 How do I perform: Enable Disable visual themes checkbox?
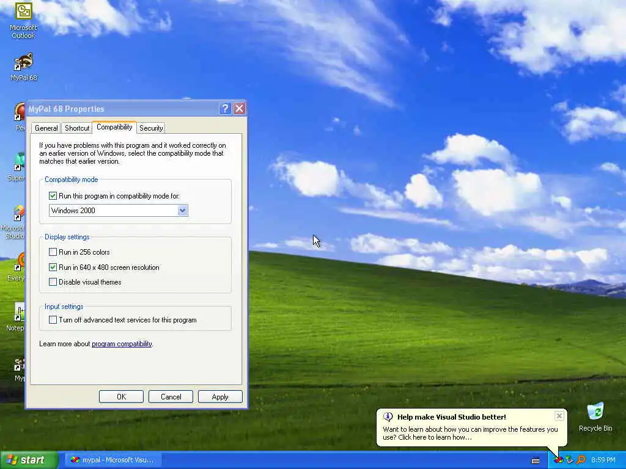53,282
